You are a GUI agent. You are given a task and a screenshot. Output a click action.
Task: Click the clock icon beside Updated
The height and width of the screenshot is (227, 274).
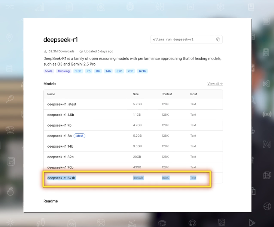(81, 51)
